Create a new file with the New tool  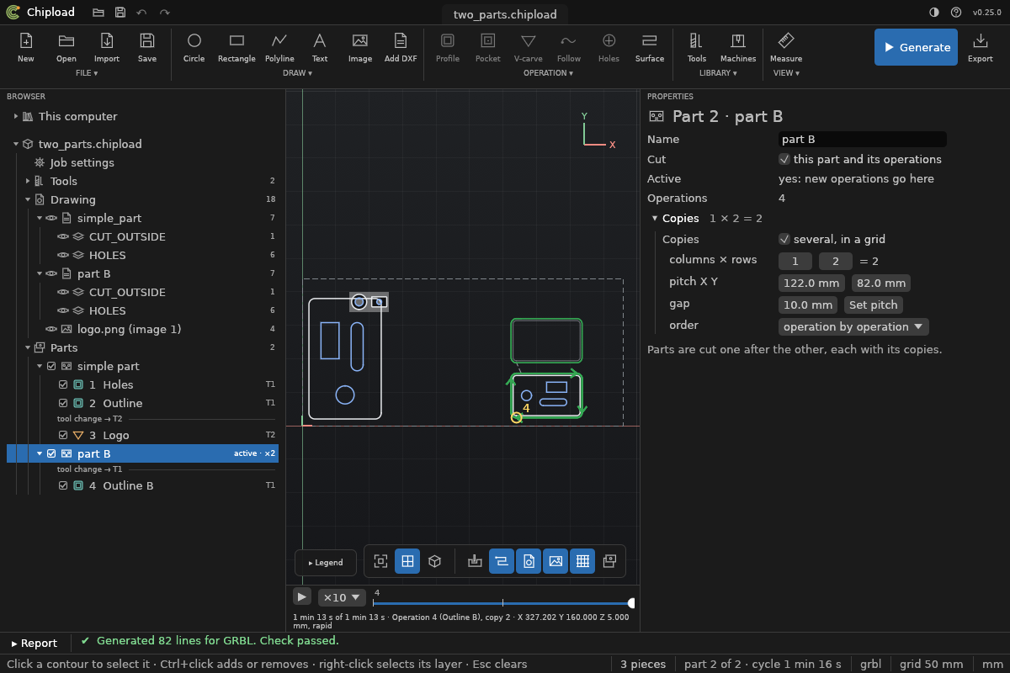click(26, 47)
